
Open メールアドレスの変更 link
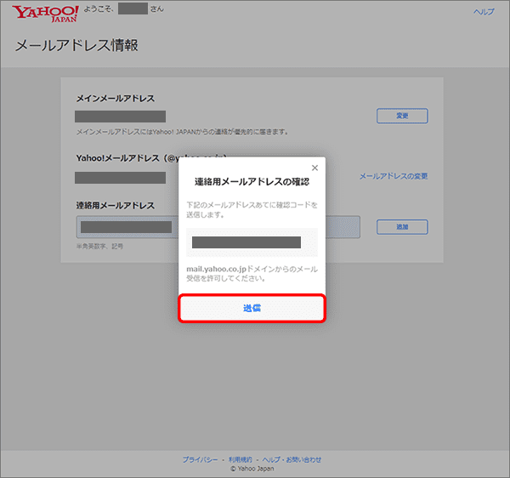point(394,176)
